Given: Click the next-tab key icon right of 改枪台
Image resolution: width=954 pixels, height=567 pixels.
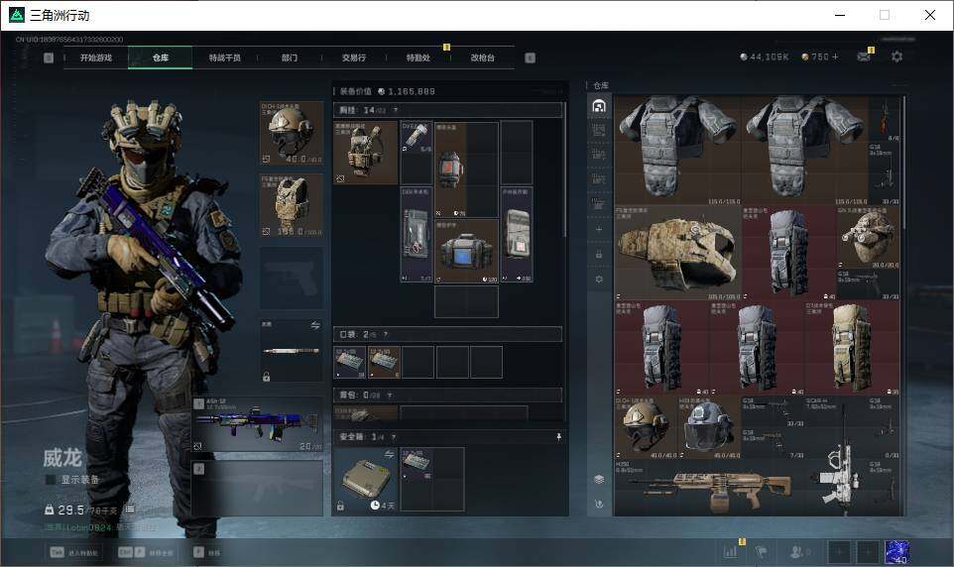Looking at the screenshot, I should (x=530, y=57).
